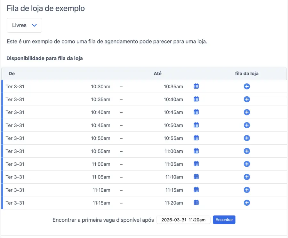288x238 pixels.
Task: Open the calendar icon for the 11:10am slot
Action: click(x=196, y=190)
